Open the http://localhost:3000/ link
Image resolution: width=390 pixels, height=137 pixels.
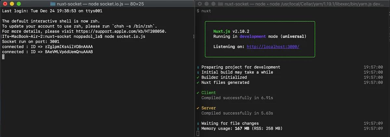tap(273, 47)
